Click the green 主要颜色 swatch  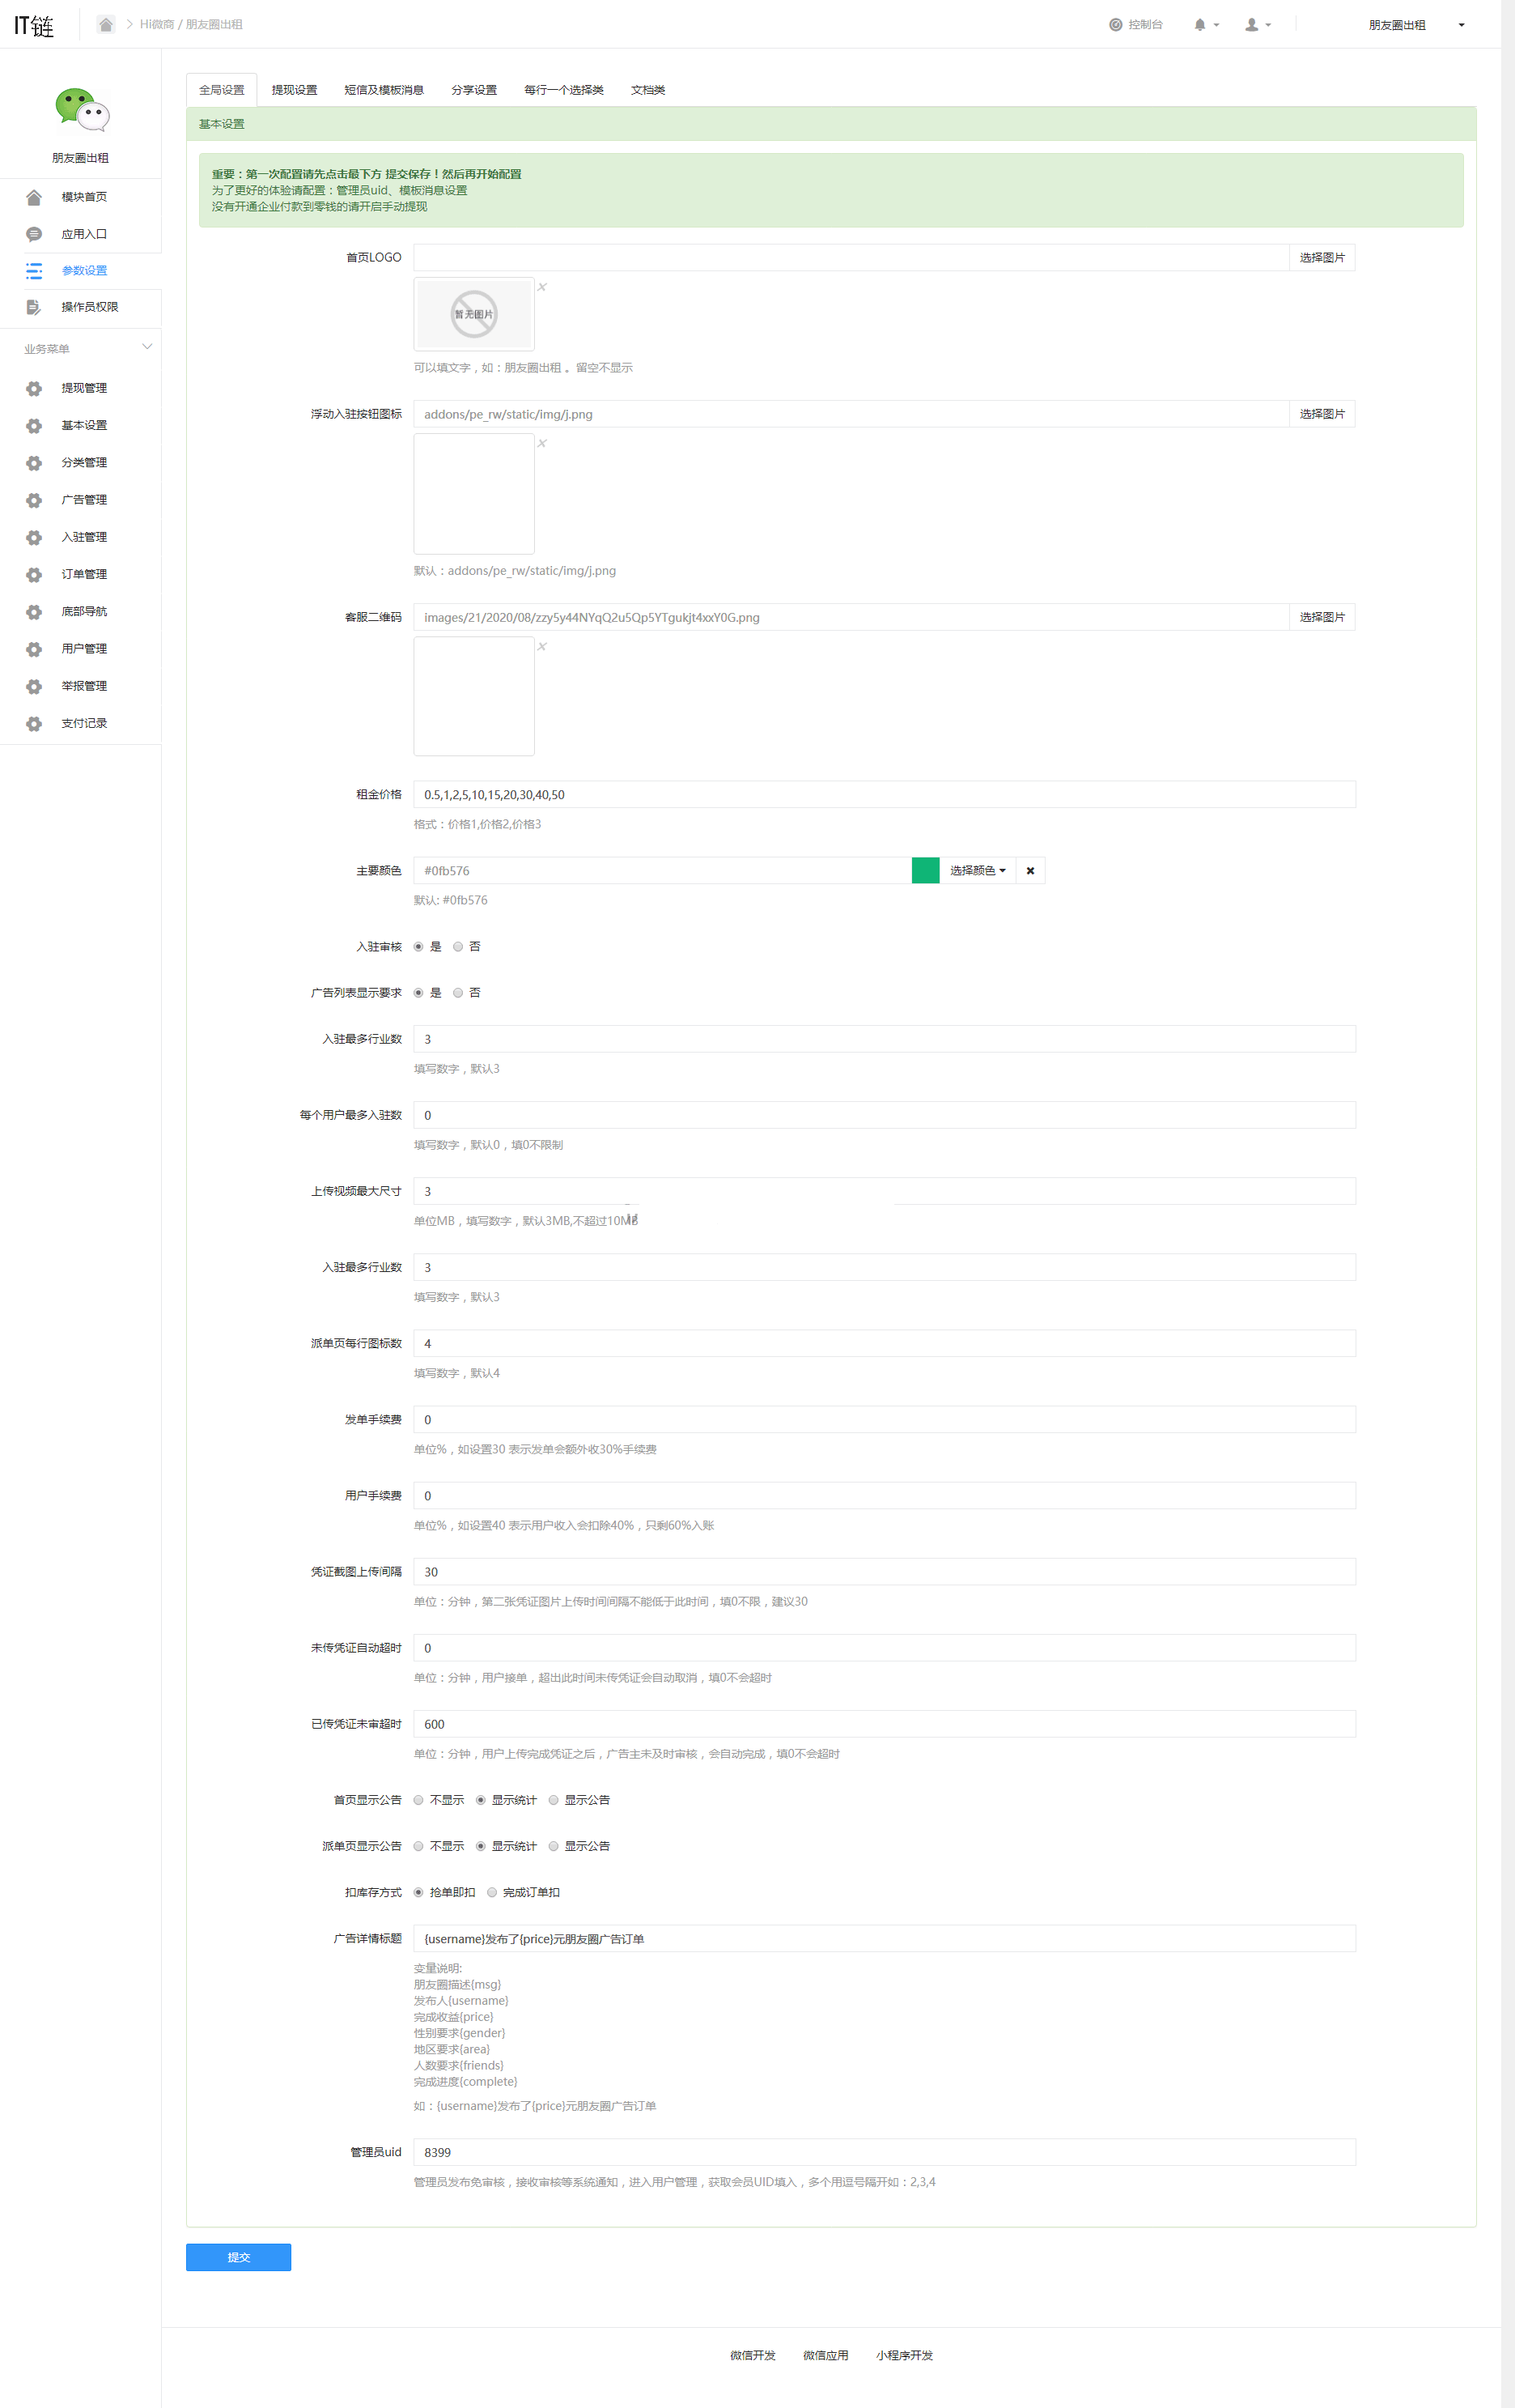coord(925,871)
